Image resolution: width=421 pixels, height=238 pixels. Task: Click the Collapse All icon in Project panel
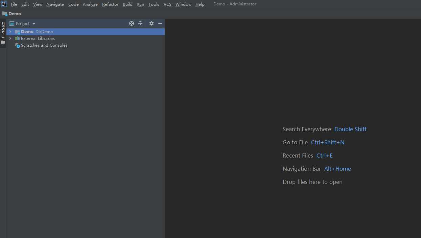pyautogui.click(x=140, y=23)
